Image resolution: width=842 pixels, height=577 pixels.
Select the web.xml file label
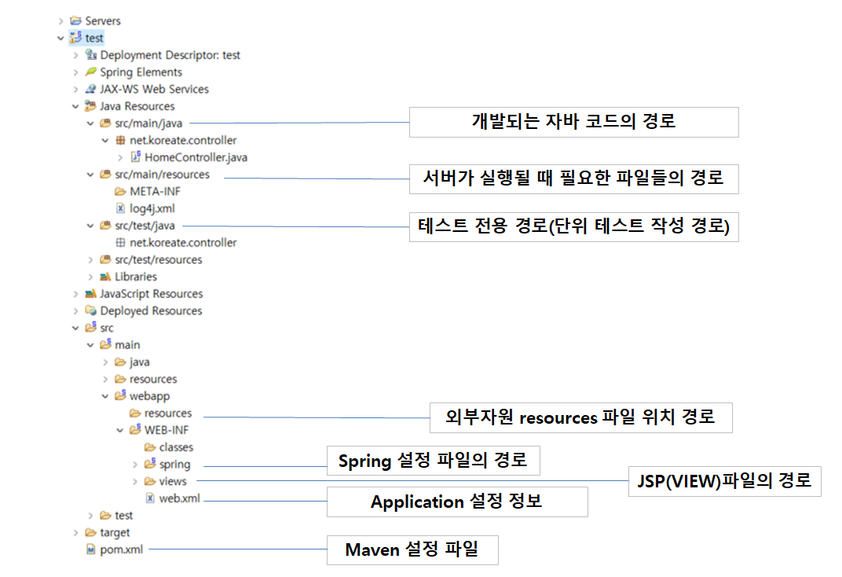click(179, 498)
